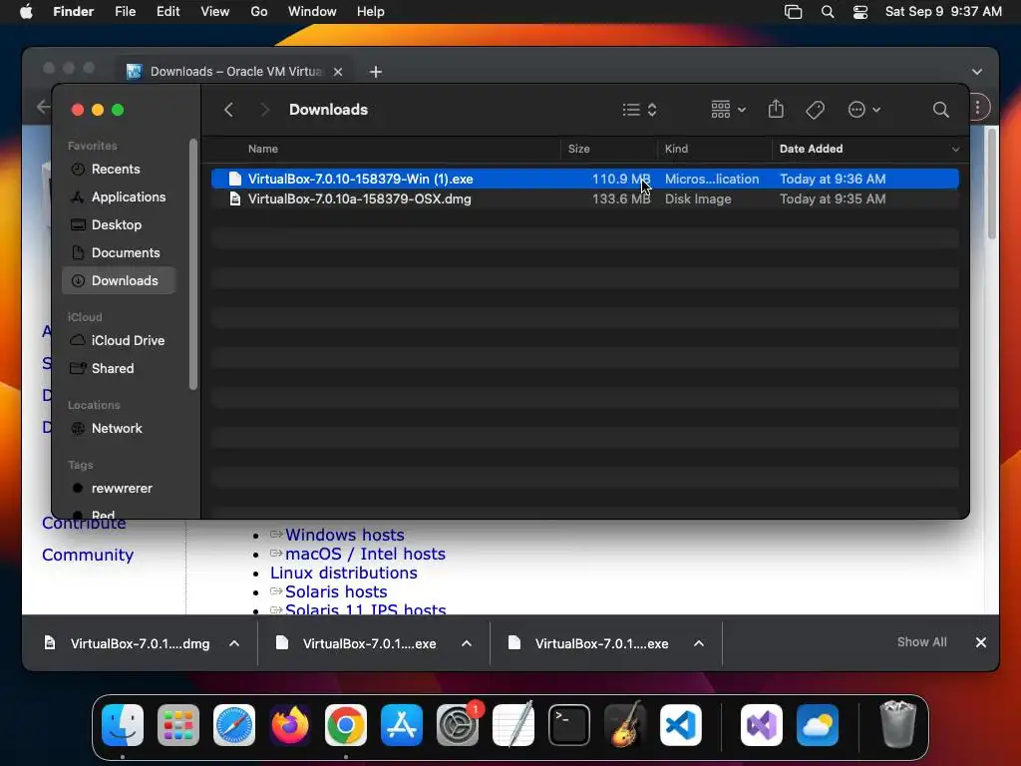The image size is (1021, 766).
Task: Go back in Finder navigation
Action: tap(228, 110)
